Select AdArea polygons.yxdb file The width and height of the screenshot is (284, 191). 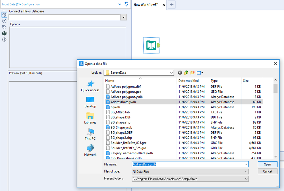(x=127, y=97)
